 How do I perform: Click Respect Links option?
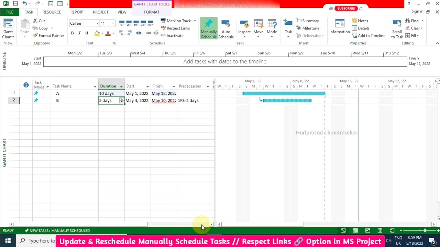[x=175, y=28]
